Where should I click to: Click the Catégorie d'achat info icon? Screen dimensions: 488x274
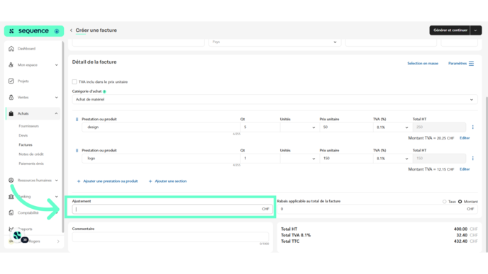tap(104, 91)
